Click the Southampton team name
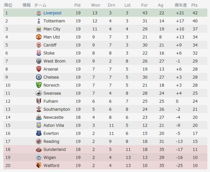 57,109
